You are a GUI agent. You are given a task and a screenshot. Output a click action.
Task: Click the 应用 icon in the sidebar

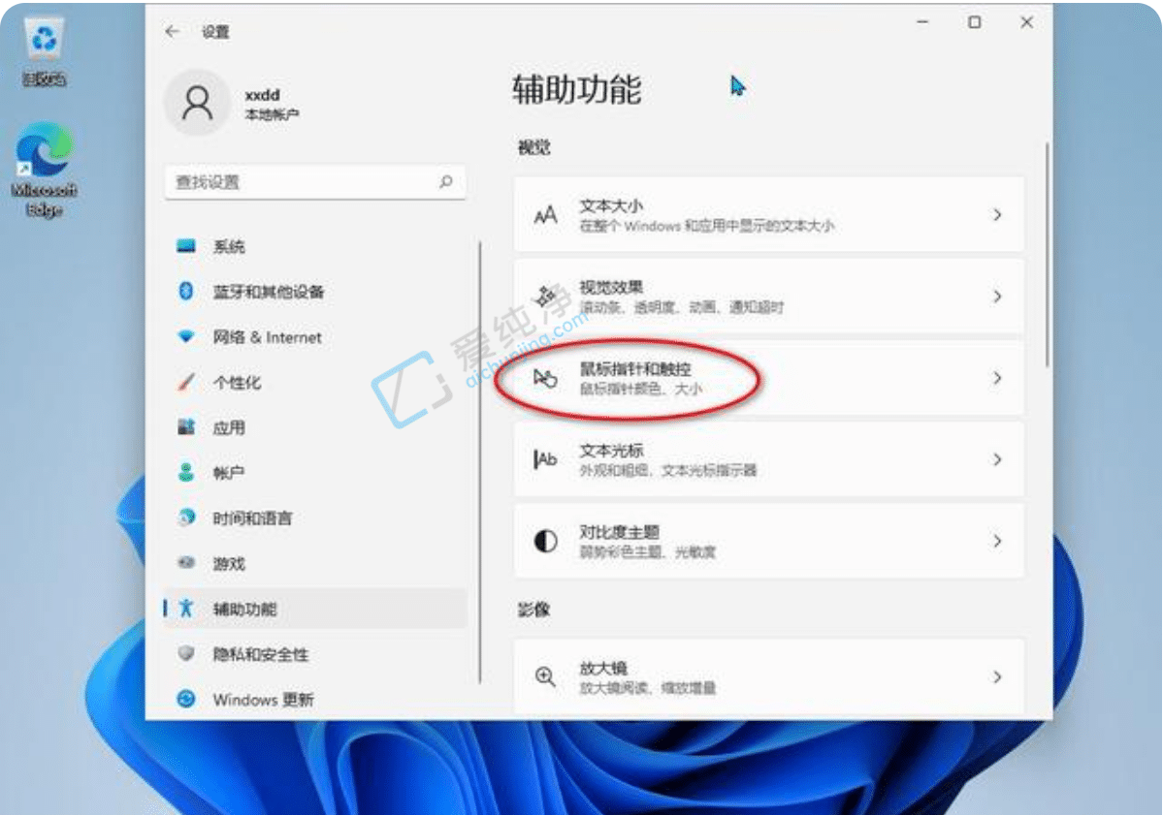[x=186, y=427]
